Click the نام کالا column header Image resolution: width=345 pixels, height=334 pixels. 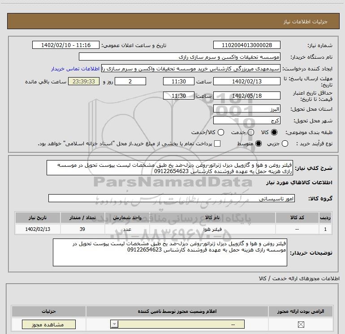212,217
